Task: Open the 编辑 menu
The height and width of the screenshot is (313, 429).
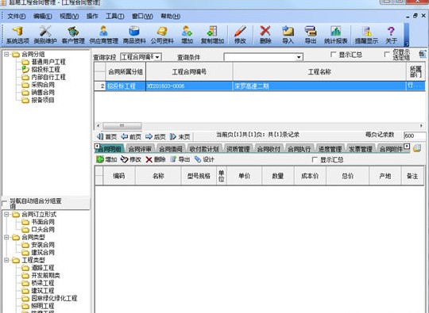Action: (42, 17)
